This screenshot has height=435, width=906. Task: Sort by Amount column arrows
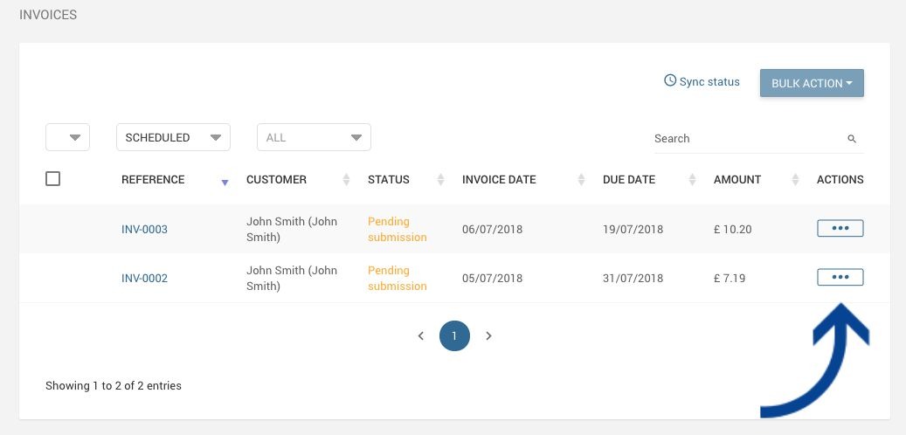coord(795,180)
